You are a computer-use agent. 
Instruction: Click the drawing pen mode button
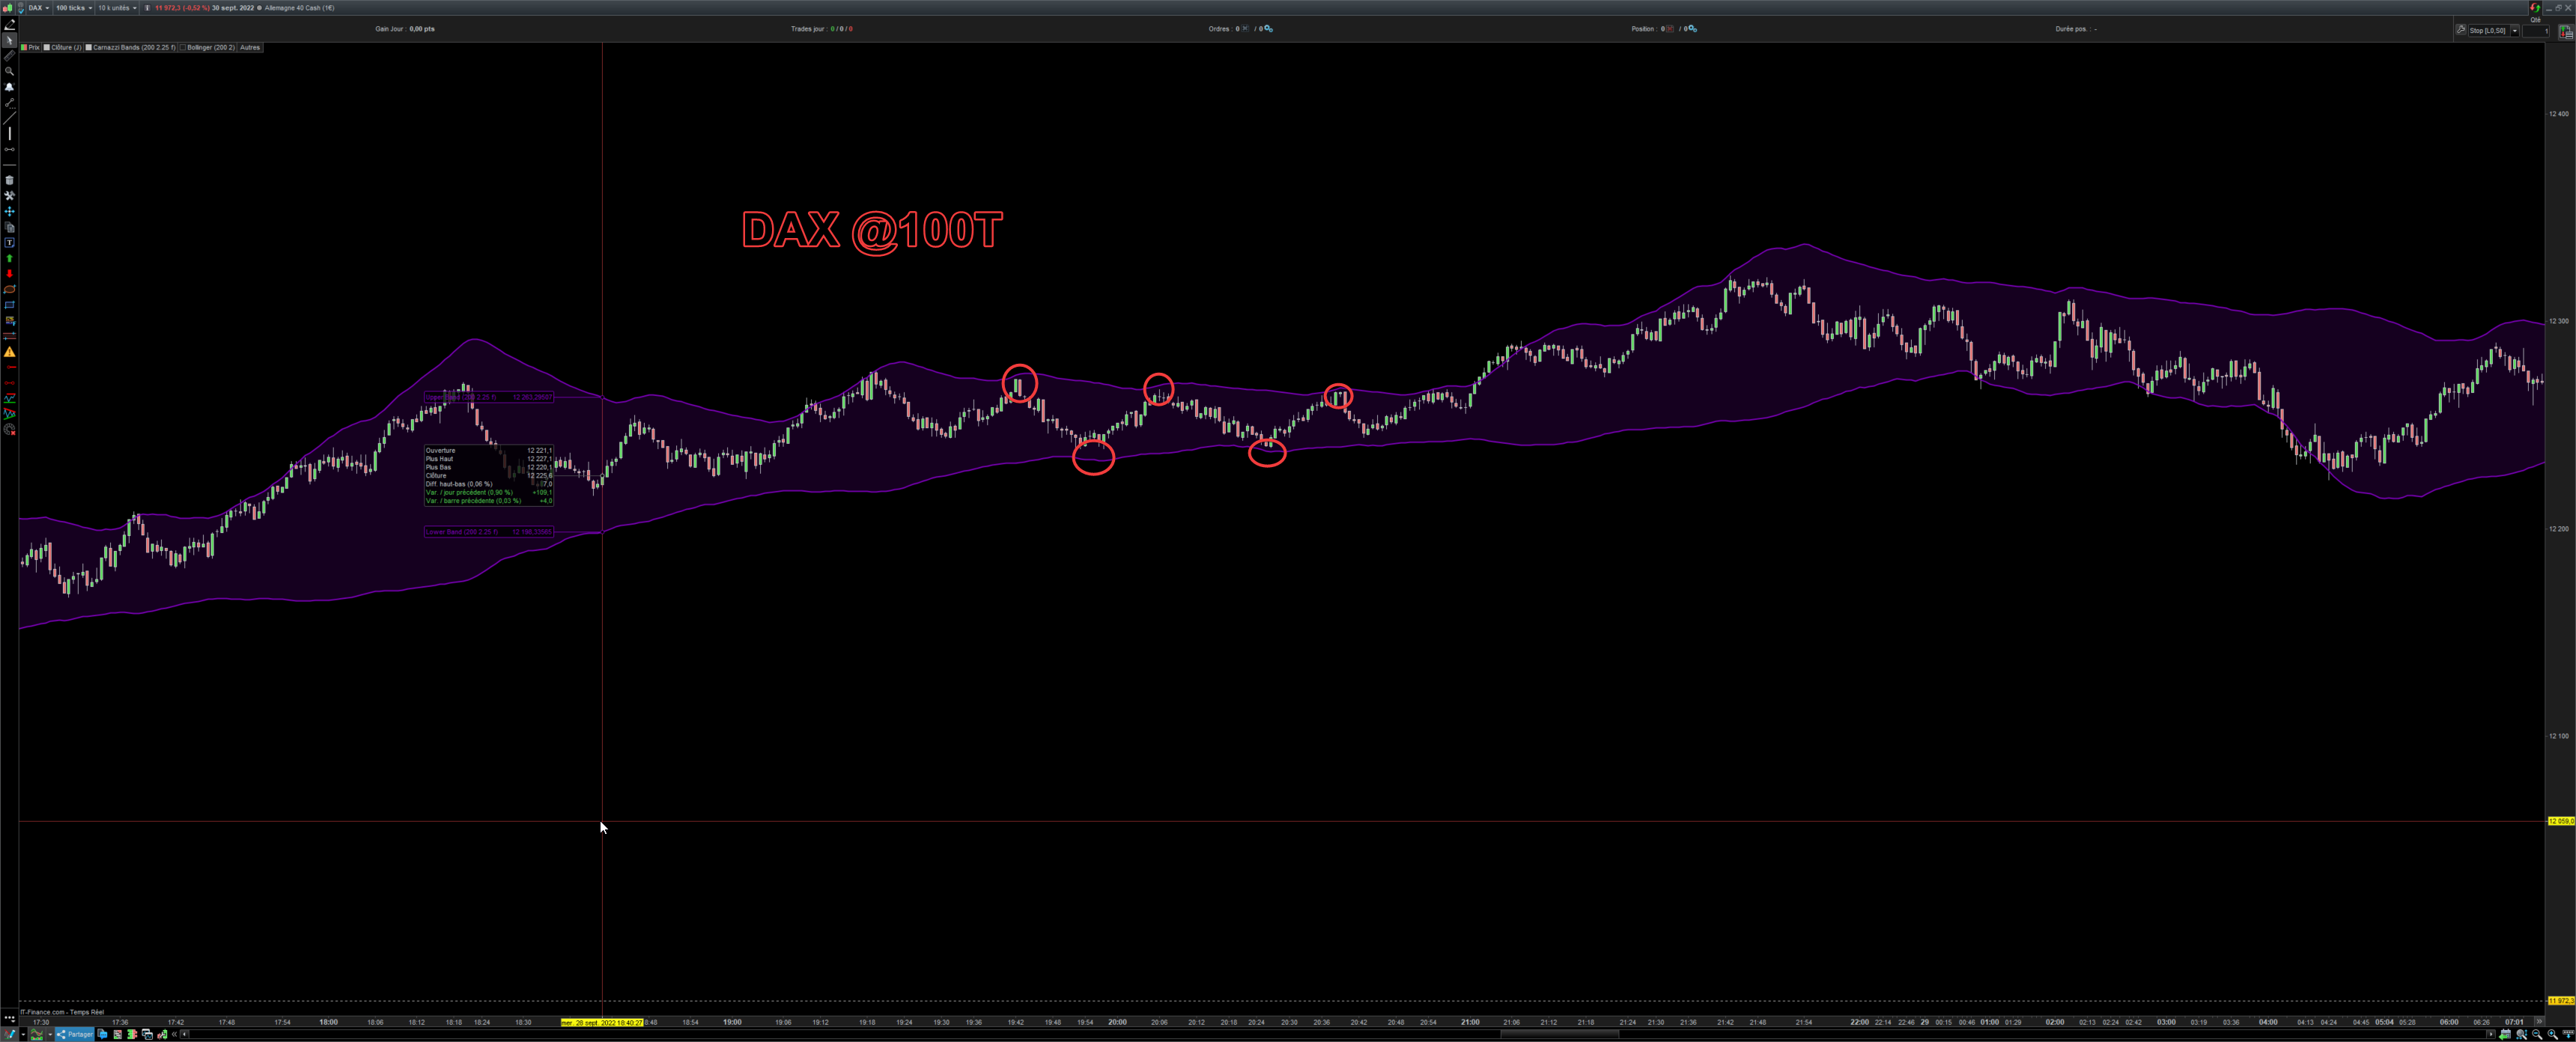(x=9, y=1034)
